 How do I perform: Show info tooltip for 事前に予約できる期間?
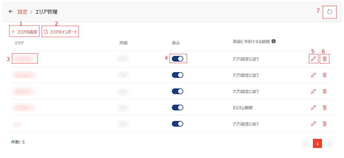click(273, 41)
